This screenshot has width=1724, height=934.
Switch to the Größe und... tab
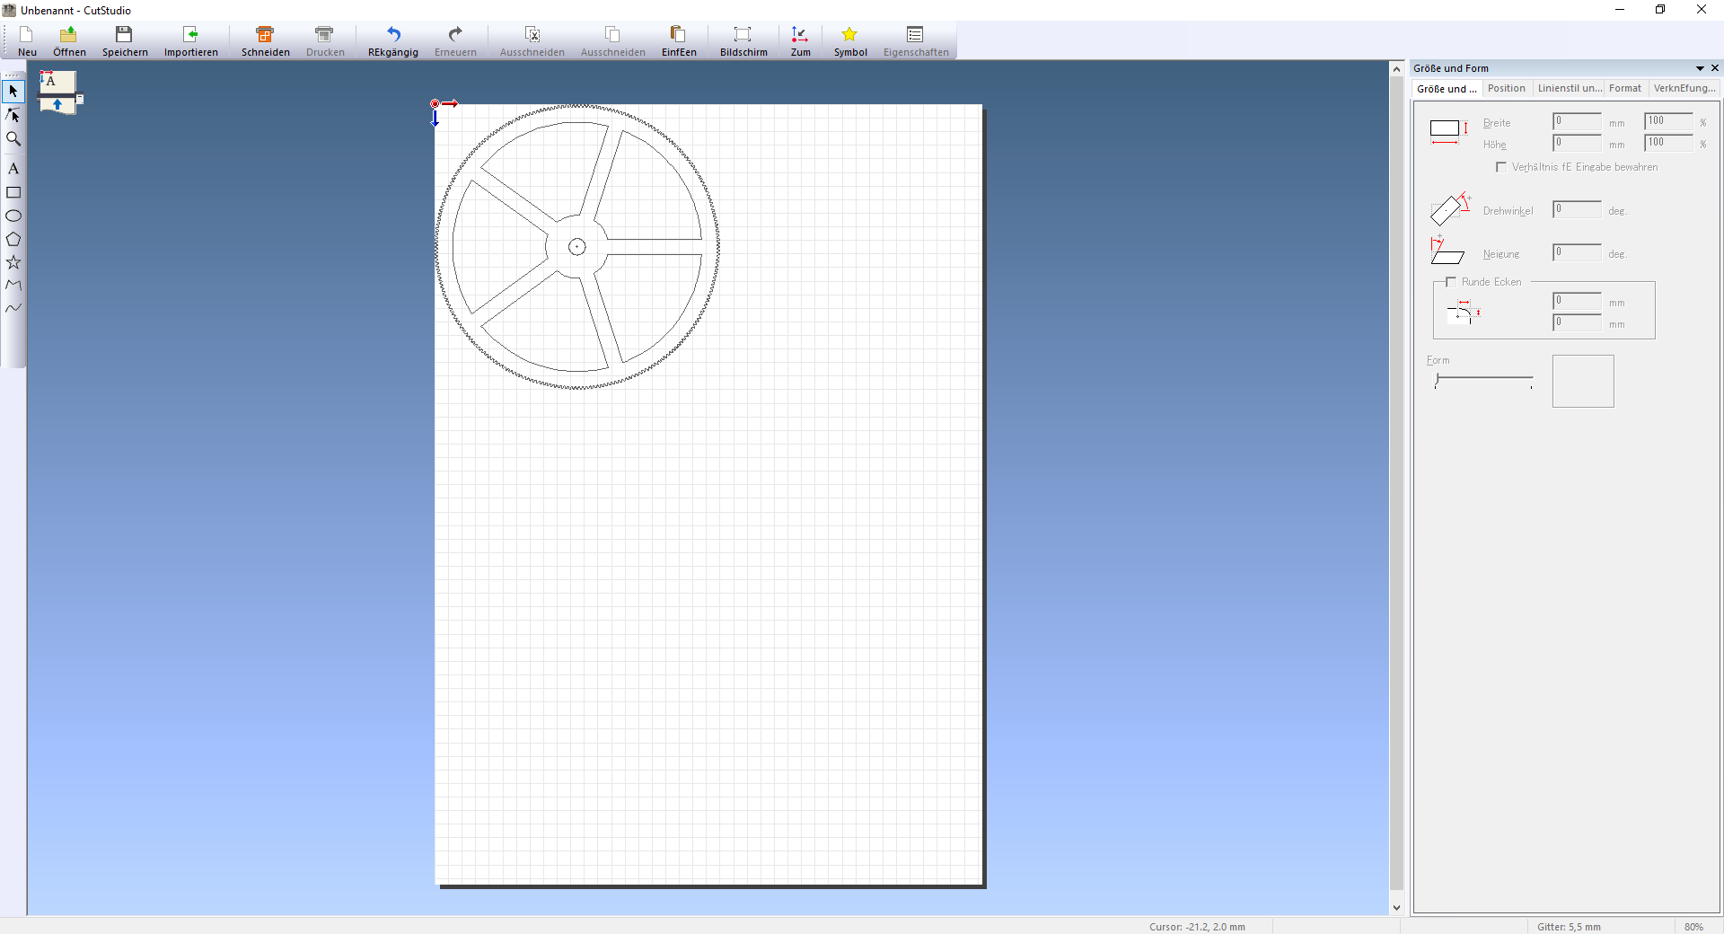pyautogui.click(x=1447, y=88)
